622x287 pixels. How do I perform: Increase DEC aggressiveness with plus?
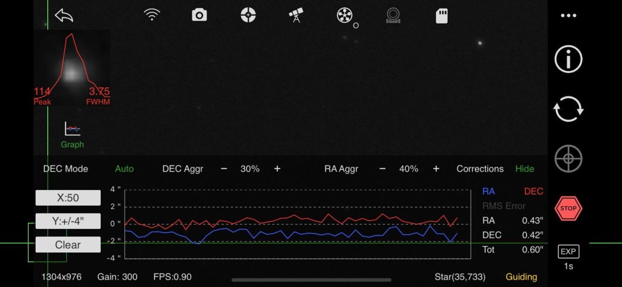tap(277, 169)
